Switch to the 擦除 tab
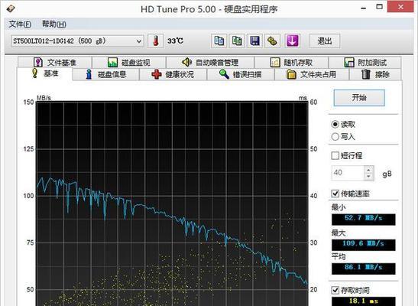The height and width of the screenshot is (306, 418). click(375, 74)
